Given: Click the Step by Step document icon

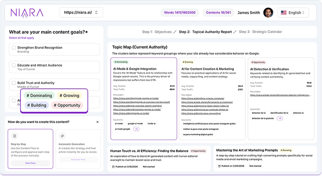Looking at the screenshot, I should [15, 136].
